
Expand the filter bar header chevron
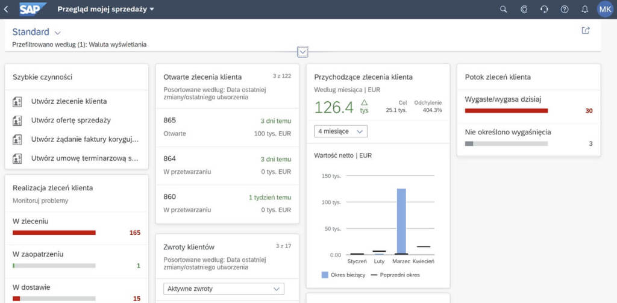302,52
